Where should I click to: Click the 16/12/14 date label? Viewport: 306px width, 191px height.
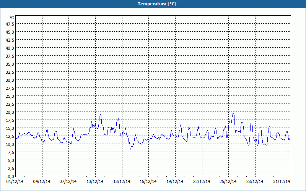click(148, 182)
